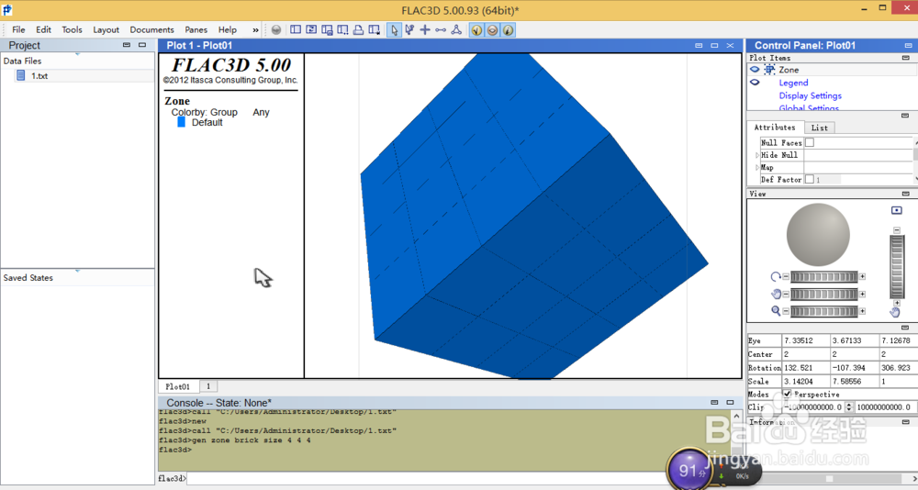Click the export pane icon after printer

click(375, 30)
